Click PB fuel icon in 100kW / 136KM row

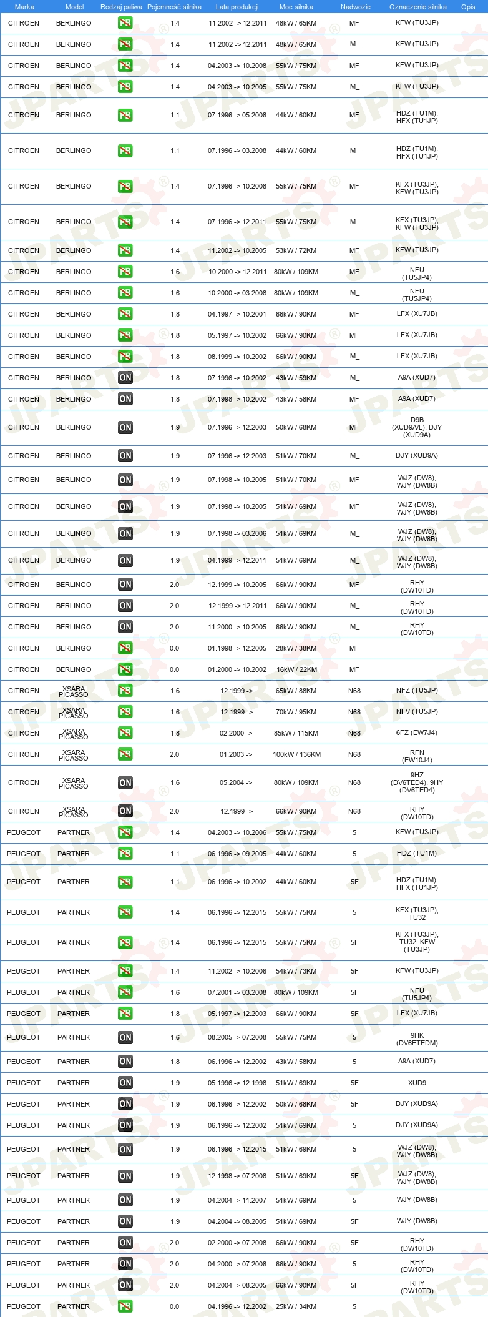point(125,754)
